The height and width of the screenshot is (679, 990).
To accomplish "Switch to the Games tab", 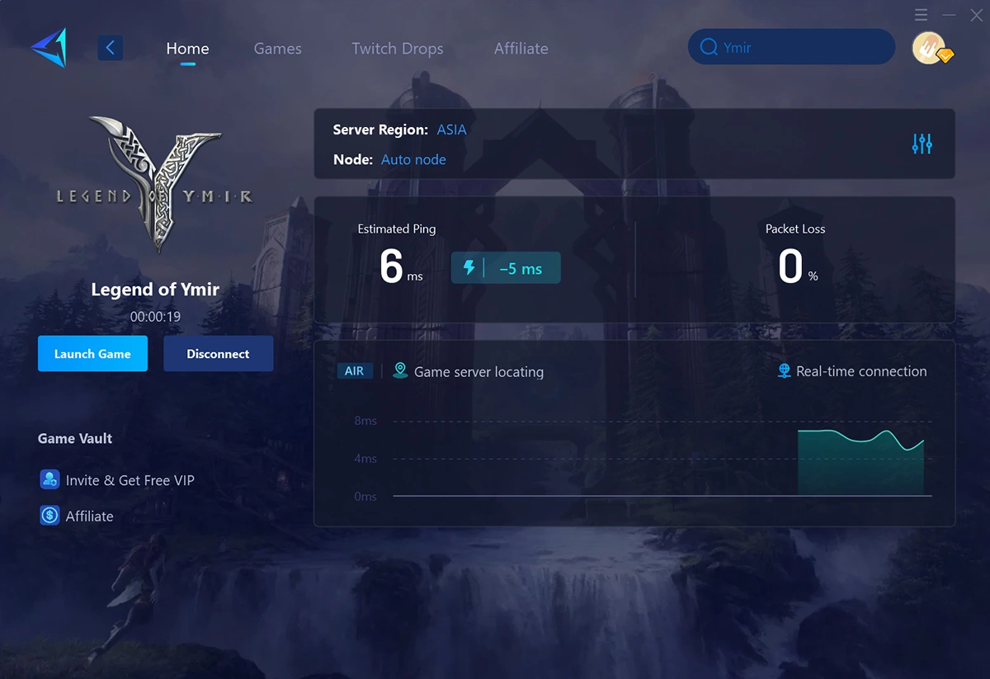I will click(277, 49).
